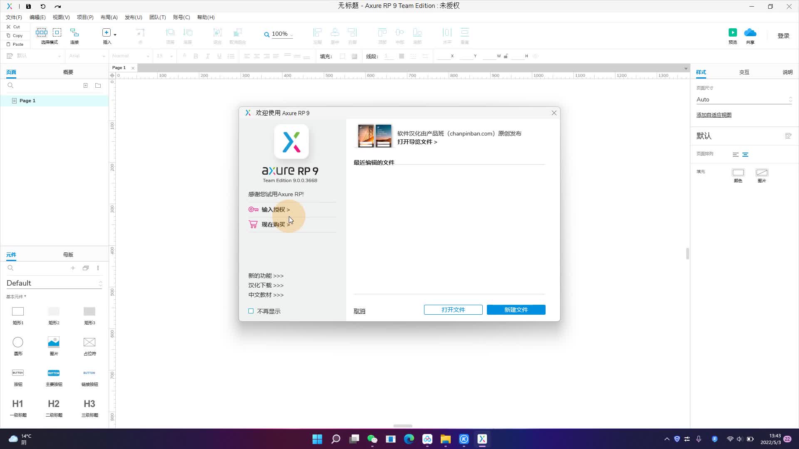
Task: Check the 不再显示 checkbox
Action: pos(251,311)
